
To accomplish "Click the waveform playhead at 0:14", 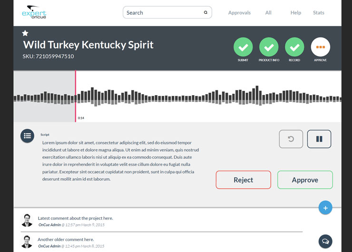I will (x=75, y=97).
